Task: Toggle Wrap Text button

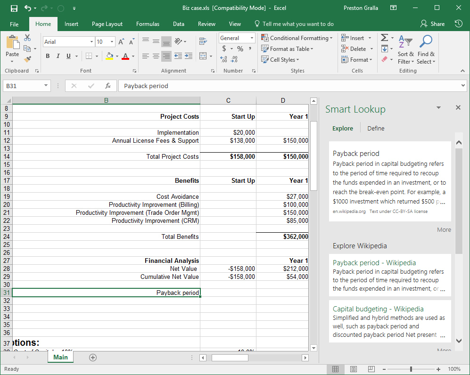Action: [203, 41]
